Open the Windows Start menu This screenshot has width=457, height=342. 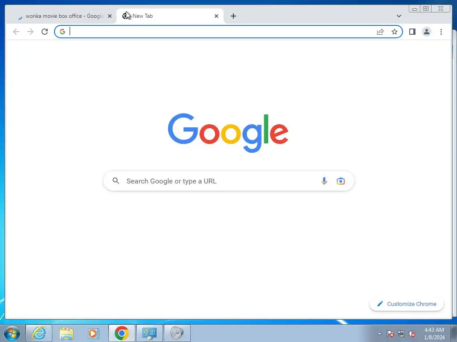12,333
